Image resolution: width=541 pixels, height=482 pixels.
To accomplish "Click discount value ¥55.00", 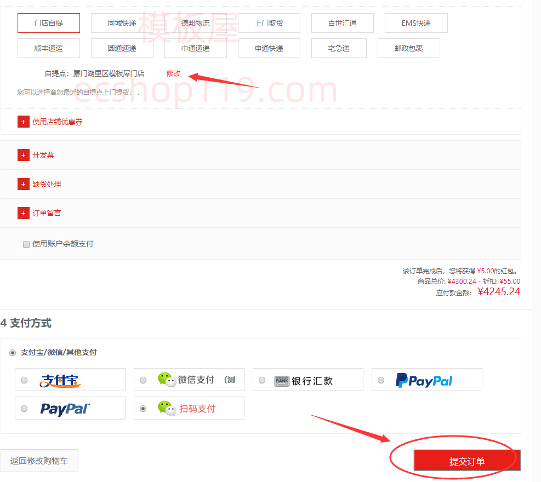I will pos(510,282).
